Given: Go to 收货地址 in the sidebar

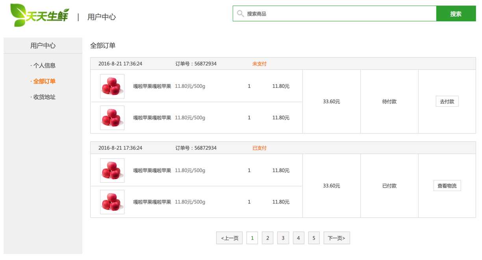Looking at the screenshot, I should tap(44, 97).
